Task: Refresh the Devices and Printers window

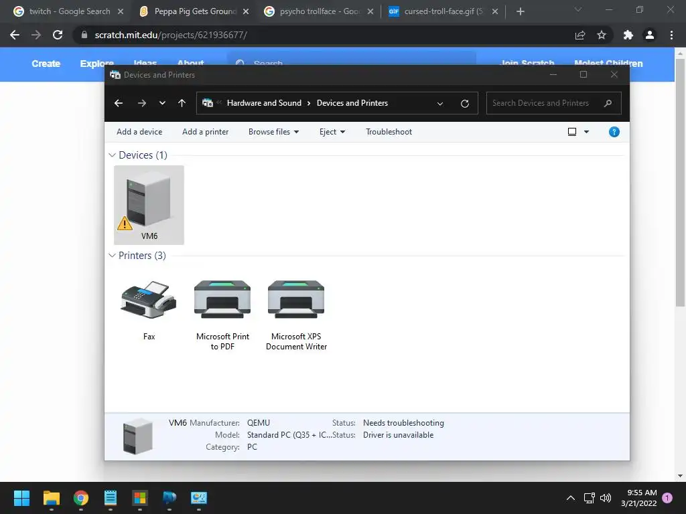Action: (465, 104)
